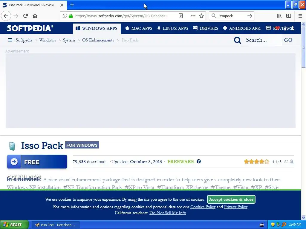Select the Windows Apps tab
The height and width of the screenshot is (229, 306).
(97, 28)
